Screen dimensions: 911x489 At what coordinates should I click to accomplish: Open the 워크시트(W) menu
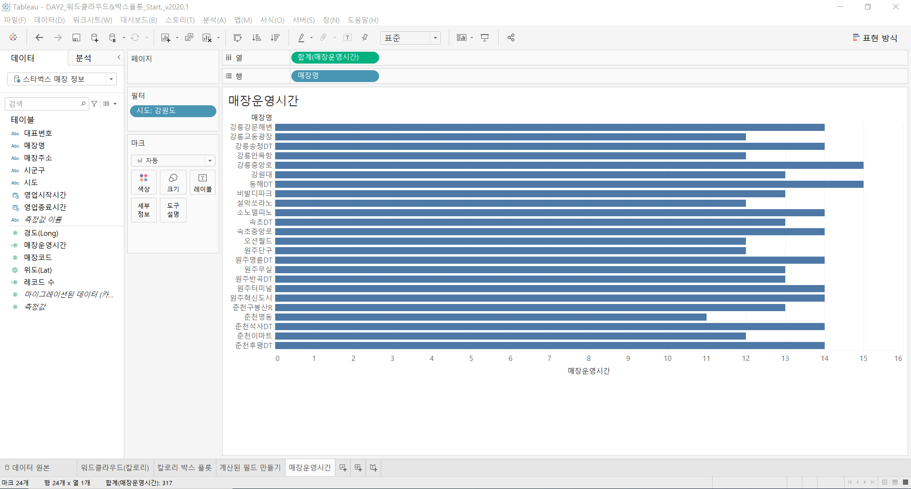coord(93,20)
